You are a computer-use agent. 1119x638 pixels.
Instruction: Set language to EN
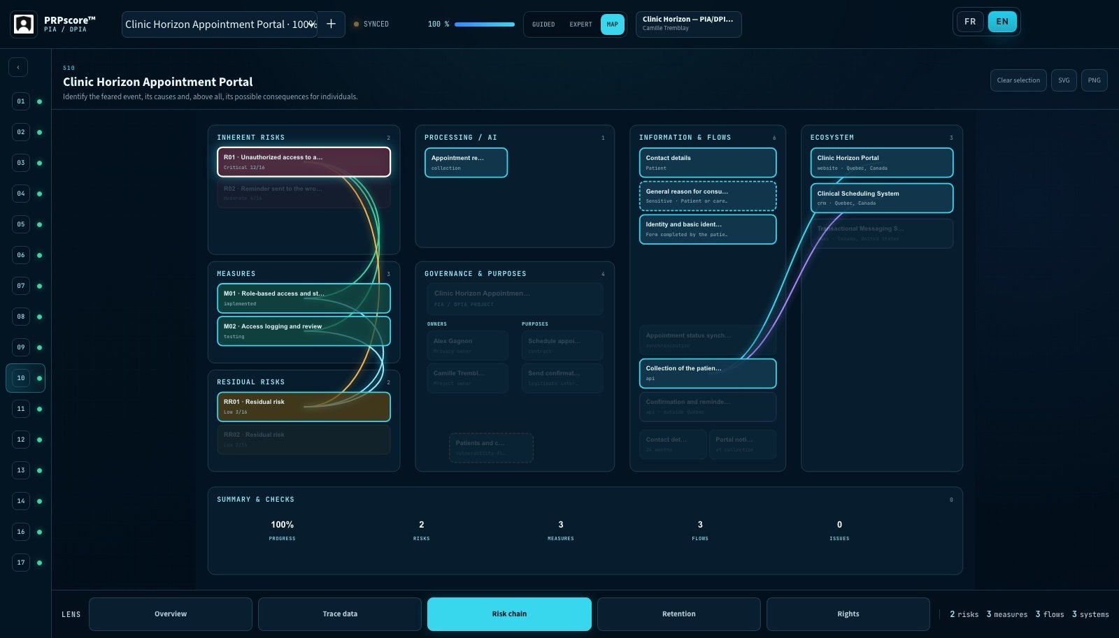click(x=1002, y=22)
